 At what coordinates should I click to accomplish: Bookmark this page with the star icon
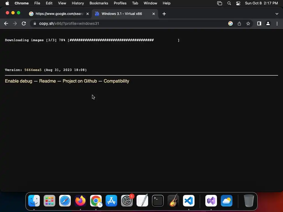click(x=248, y=23)
